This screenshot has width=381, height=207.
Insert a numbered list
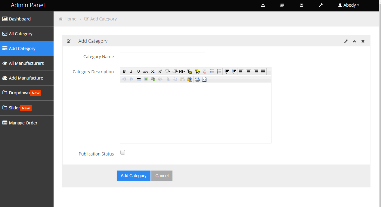[x=219, y=71]
